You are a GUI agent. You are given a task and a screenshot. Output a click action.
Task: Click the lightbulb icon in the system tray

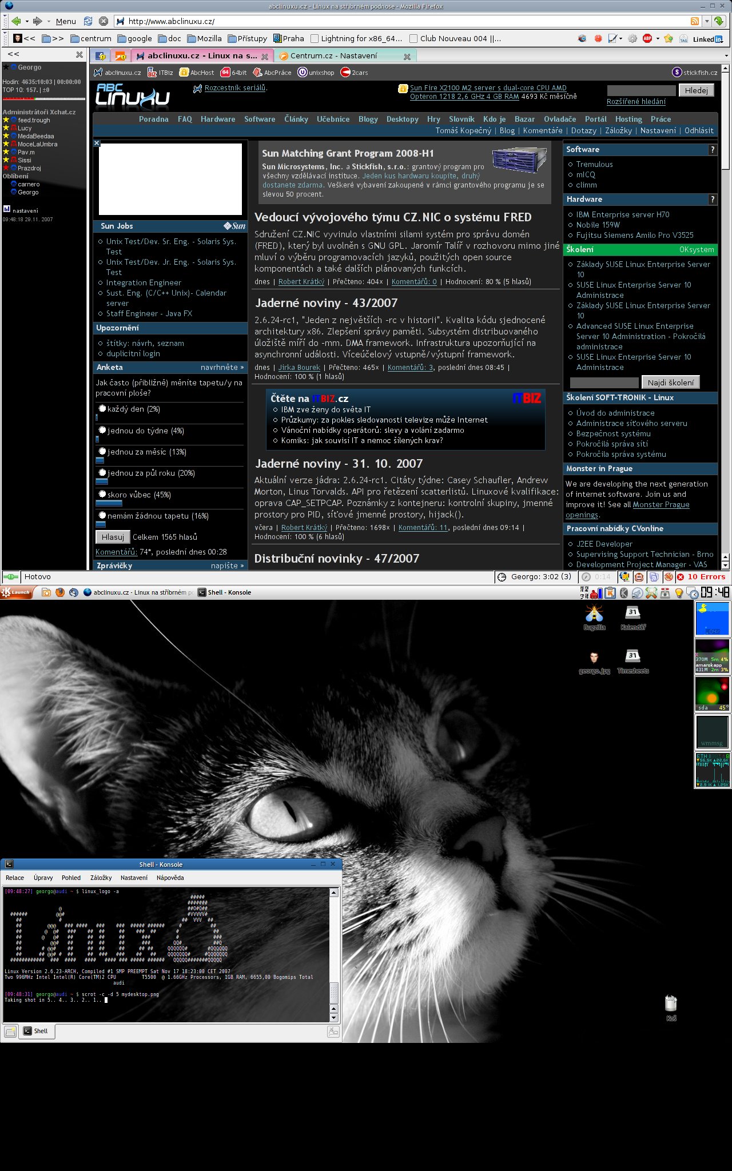(x=679, y=593)
